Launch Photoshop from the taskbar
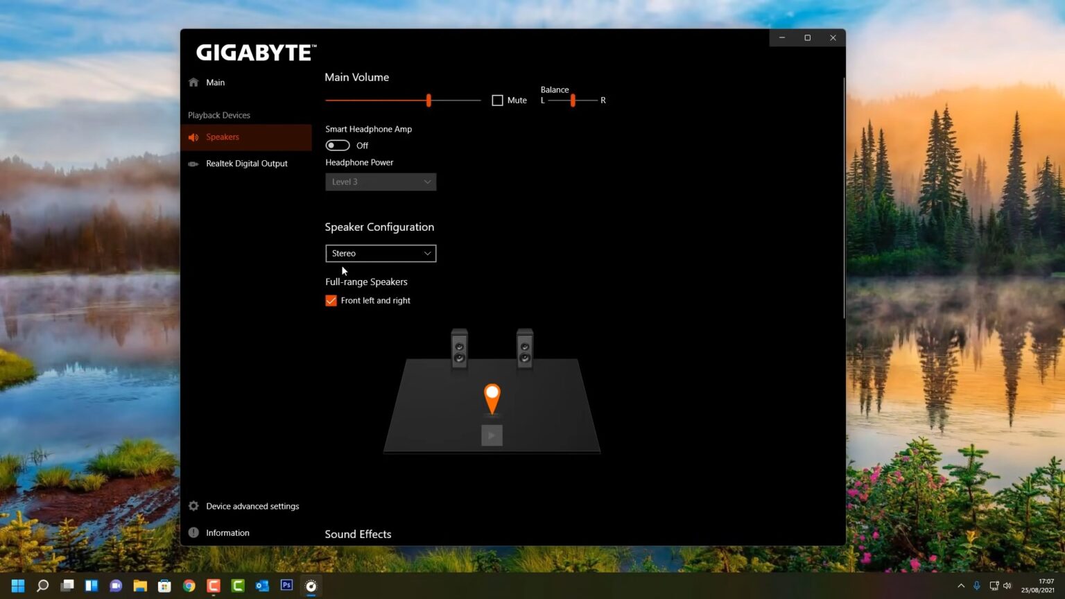The height and width of the screenshot is (599, 1065). pos(286,586)
